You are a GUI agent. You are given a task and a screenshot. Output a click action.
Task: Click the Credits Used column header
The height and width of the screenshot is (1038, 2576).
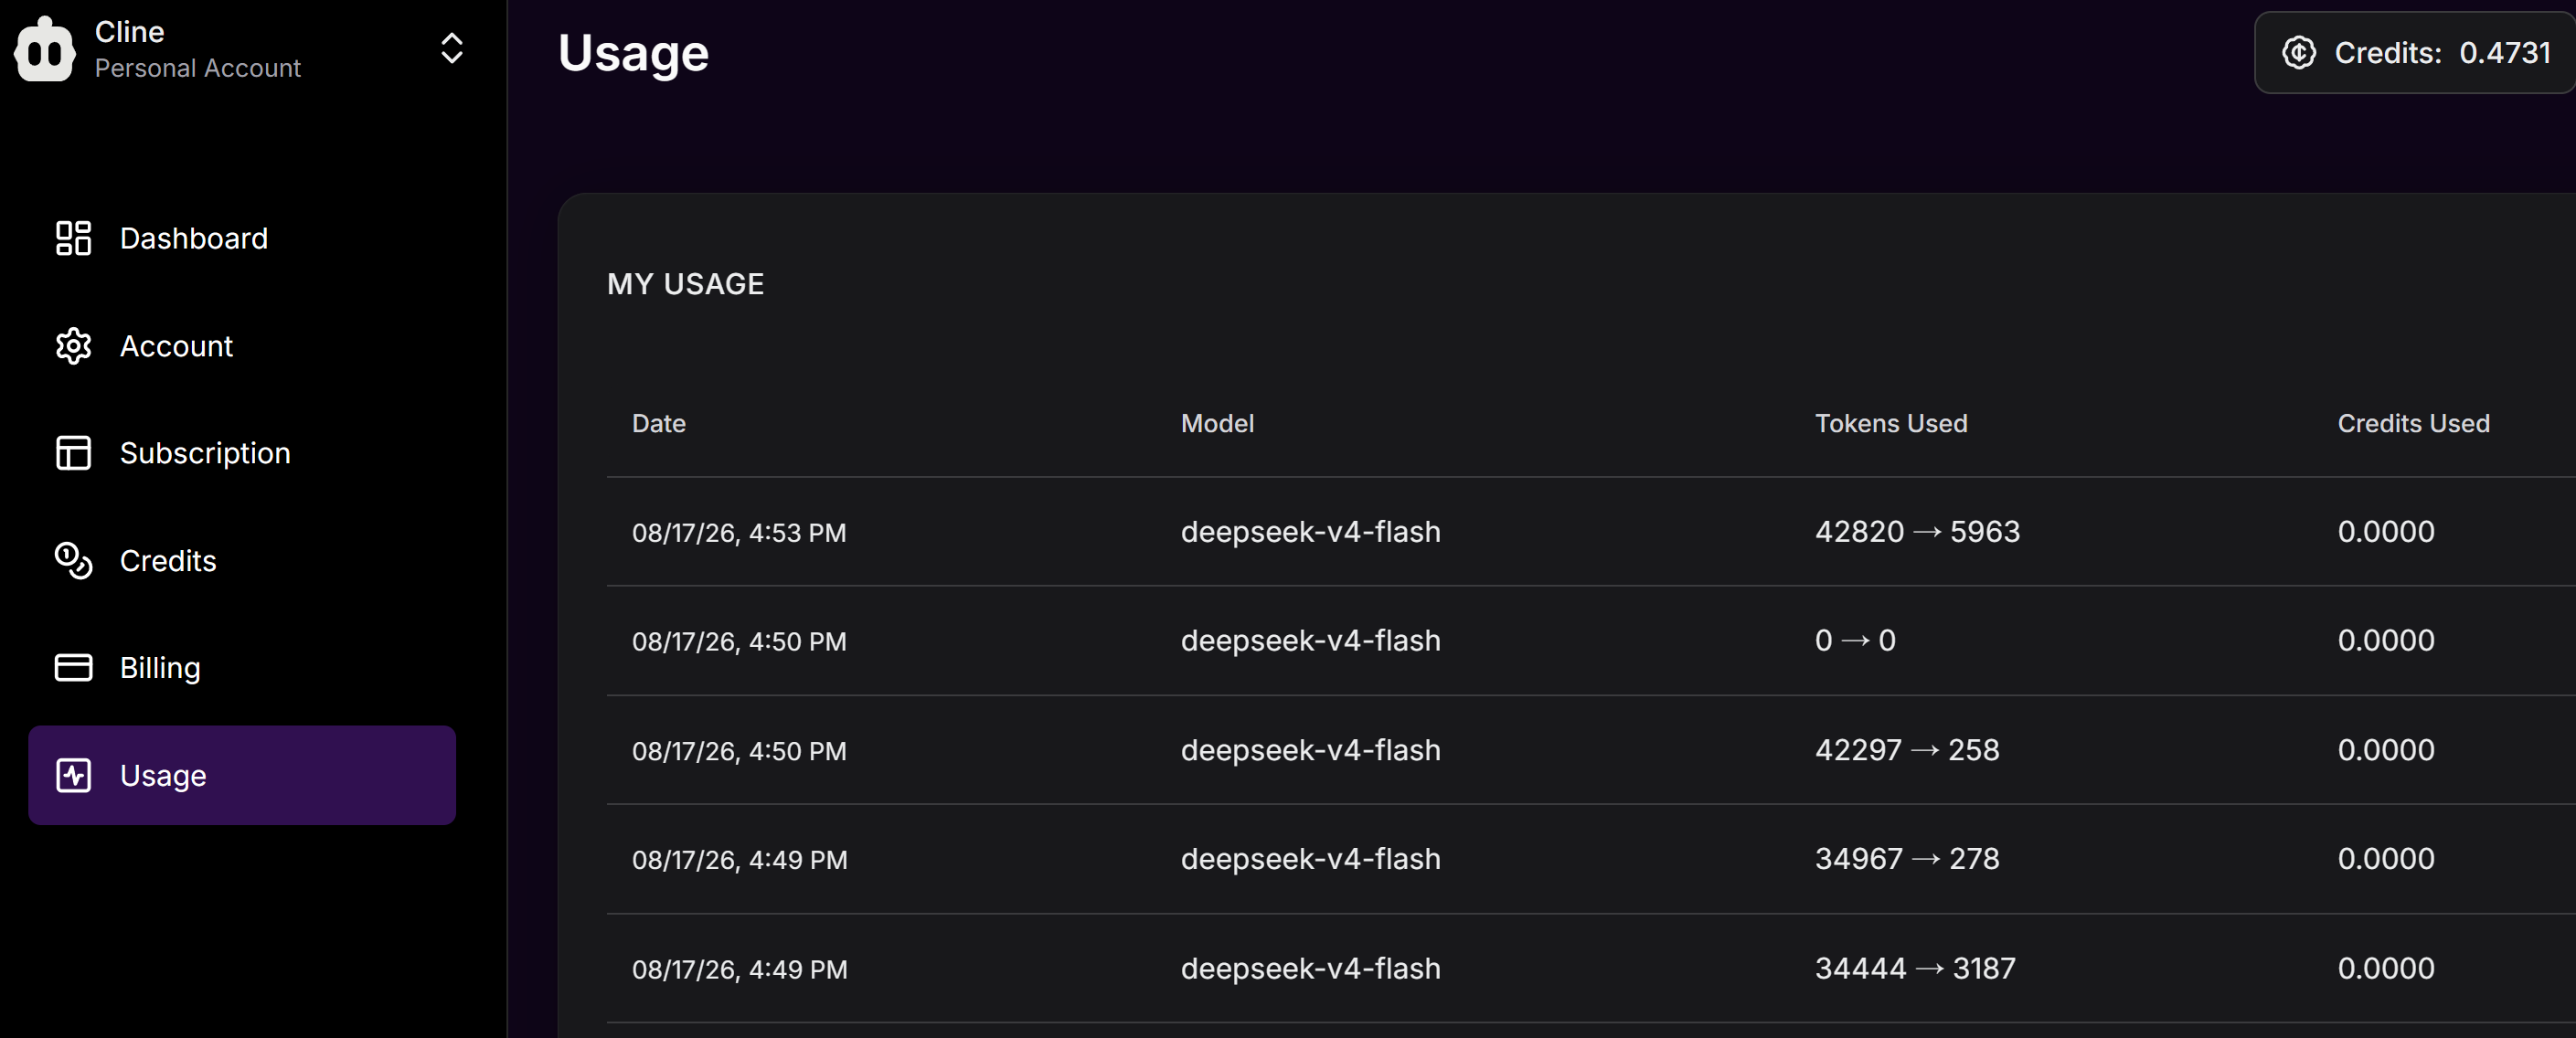tap(2413, 423)
